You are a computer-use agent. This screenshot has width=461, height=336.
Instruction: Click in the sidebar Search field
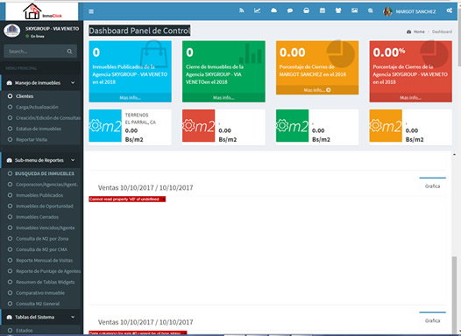[x=35, y=52]
